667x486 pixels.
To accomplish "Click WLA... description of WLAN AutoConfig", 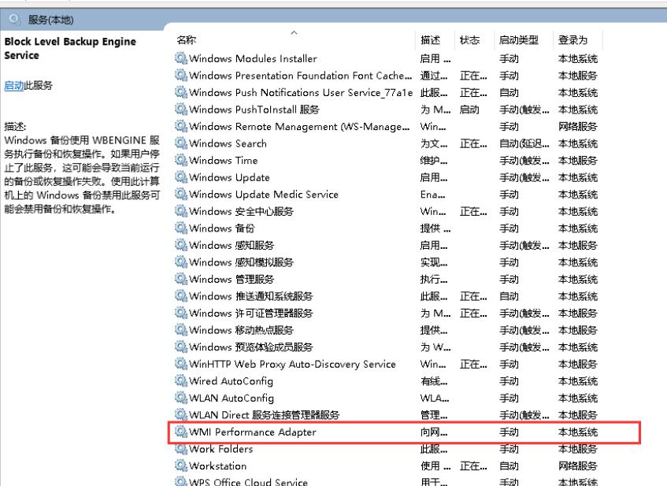I will pos(435,398).
